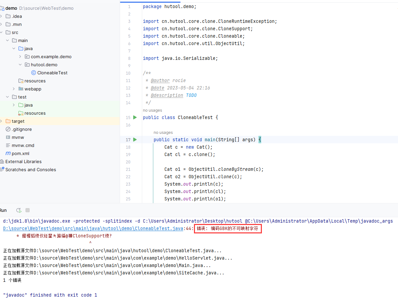Rerun the javadoc run configuration
Image resolution: width=398 pixels, height=303 pixels.
(18, 210)
